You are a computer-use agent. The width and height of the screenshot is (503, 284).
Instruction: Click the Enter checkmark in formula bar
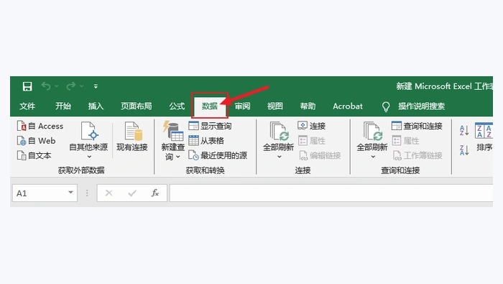132,193
